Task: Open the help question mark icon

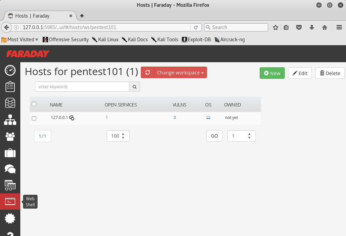Action: point(10,234)
